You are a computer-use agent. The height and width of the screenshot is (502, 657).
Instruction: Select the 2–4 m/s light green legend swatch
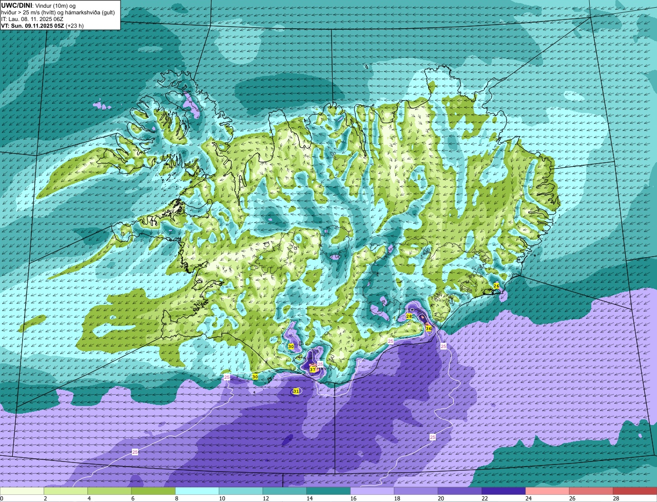[66, 491]
